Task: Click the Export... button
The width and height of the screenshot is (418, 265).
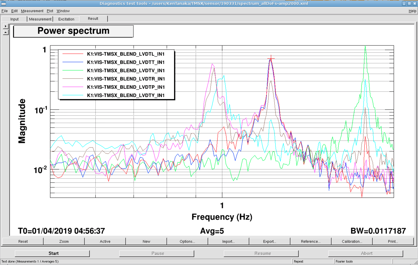Action: tap(269, 242)
